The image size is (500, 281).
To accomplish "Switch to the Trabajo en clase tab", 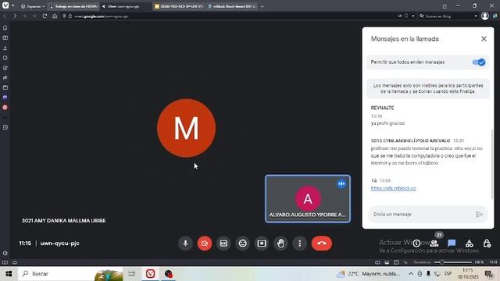I will (x=73, y=6).
